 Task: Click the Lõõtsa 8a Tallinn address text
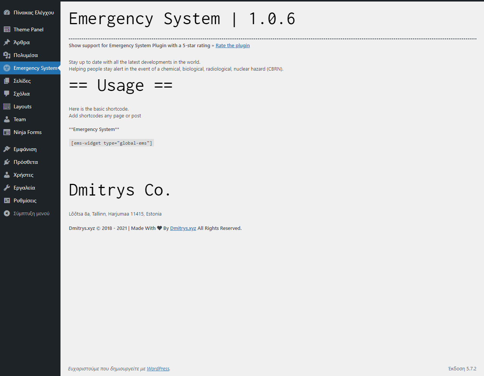pos(115,214)
